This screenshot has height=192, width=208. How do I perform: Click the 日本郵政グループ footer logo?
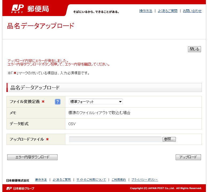pos(20,188)
